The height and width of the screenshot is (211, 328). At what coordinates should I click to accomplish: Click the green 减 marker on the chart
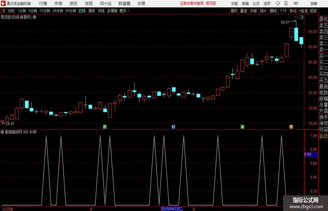[x=242, y=126]
